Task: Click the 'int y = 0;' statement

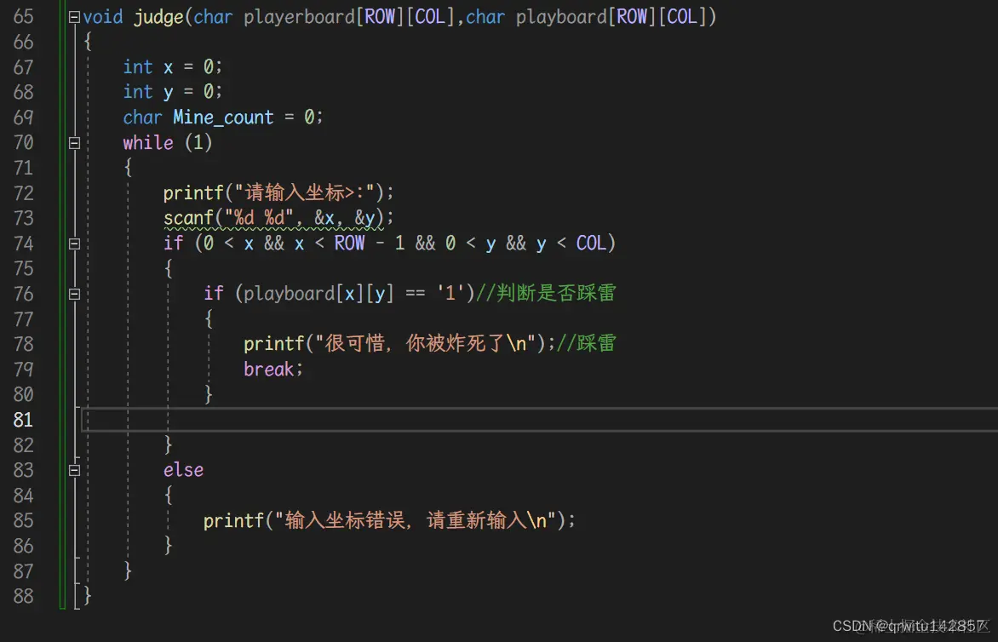Action: pyautogui.click(x=173, y=92)
